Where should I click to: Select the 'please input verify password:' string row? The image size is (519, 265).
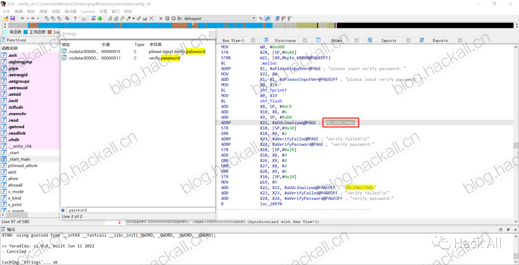tap(137, 51)
